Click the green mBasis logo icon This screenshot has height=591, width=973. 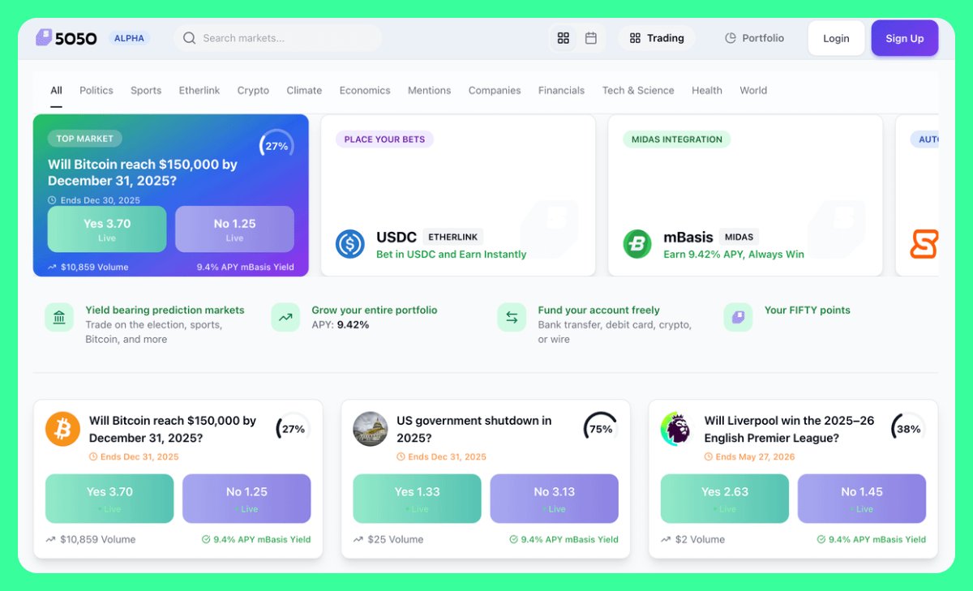pos(637,244)
